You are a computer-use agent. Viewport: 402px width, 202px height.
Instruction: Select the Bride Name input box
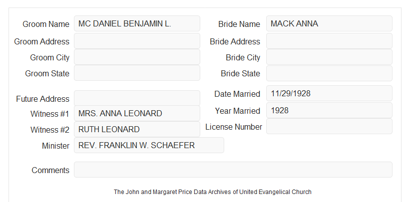click(329, 23)
